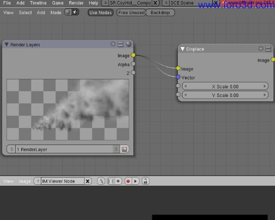
Task: Increase X Scale with right arrow
Action: [x=264, y=86]
